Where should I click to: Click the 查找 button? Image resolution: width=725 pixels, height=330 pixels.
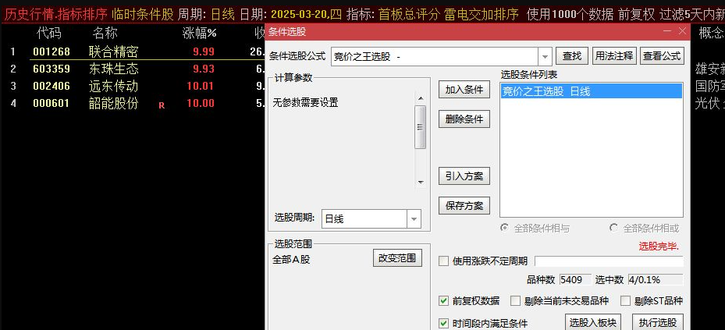coord(571,56)
